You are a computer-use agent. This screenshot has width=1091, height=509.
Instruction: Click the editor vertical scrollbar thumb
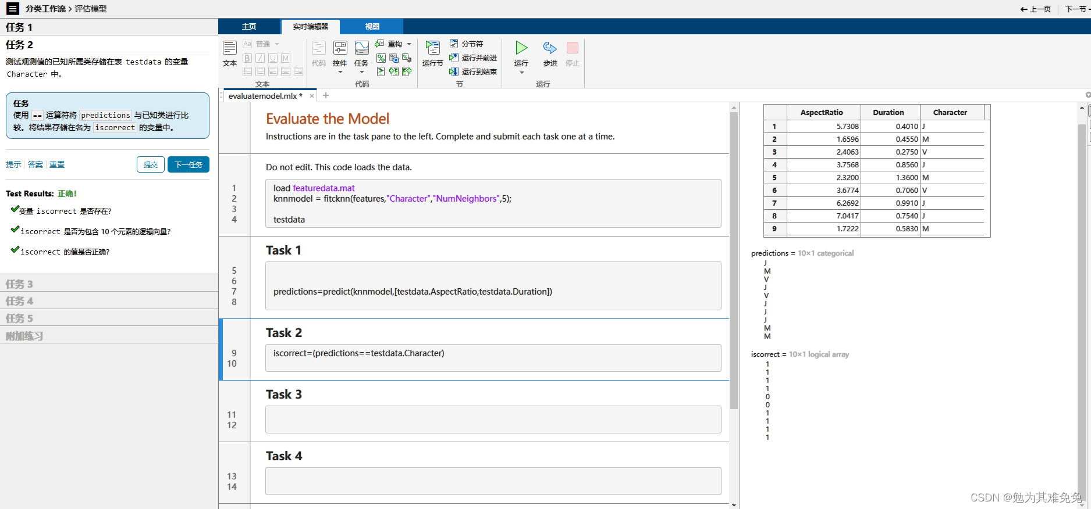pos(734,260)
